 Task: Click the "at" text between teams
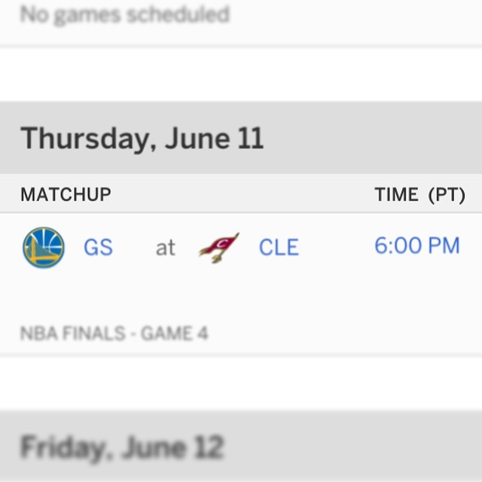coord(166,248)
